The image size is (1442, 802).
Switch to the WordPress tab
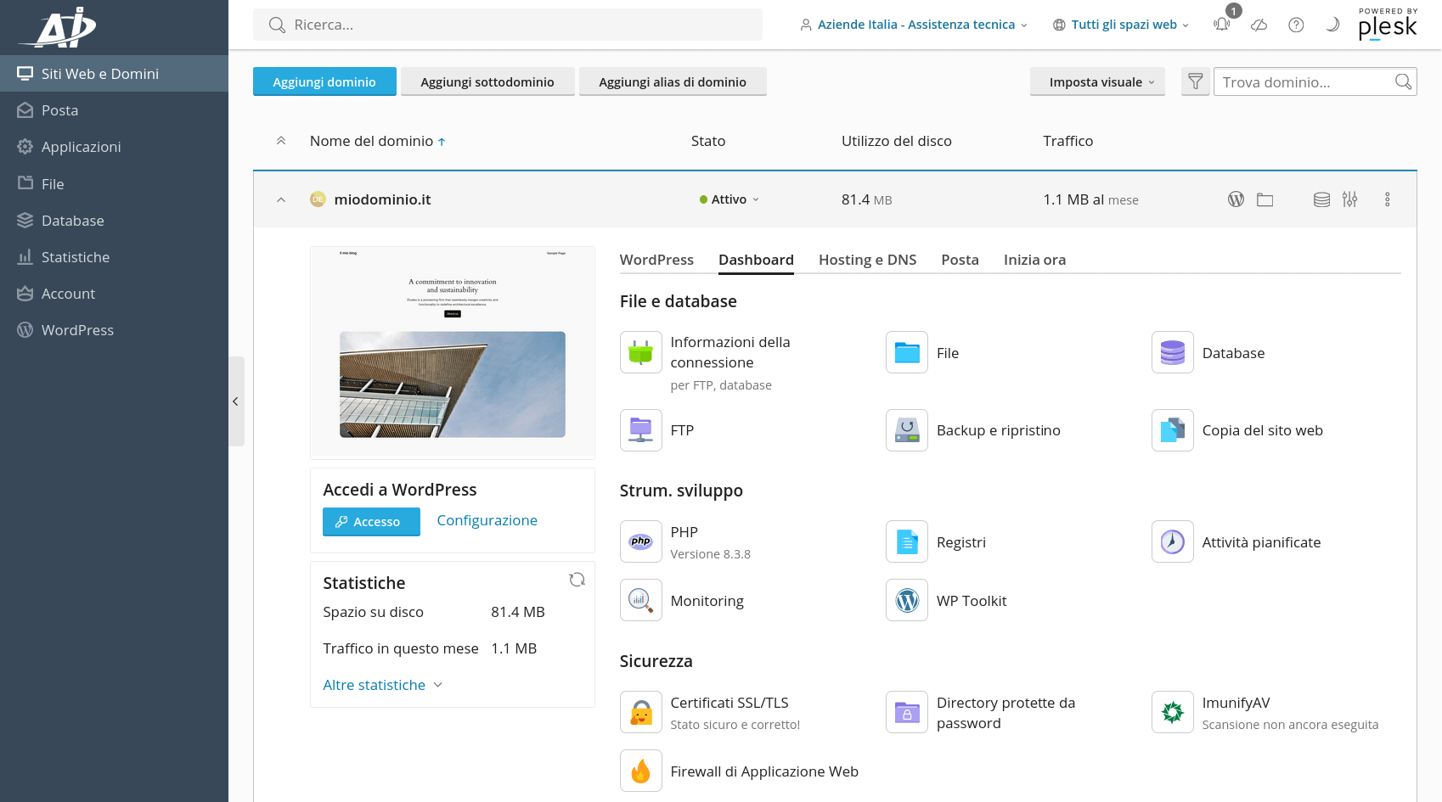(656, 260)
